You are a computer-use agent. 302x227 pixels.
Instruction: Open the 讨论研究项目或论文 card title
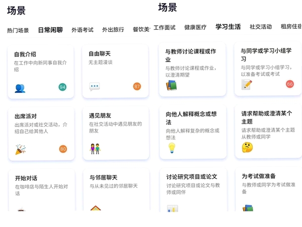click(192, 177)
